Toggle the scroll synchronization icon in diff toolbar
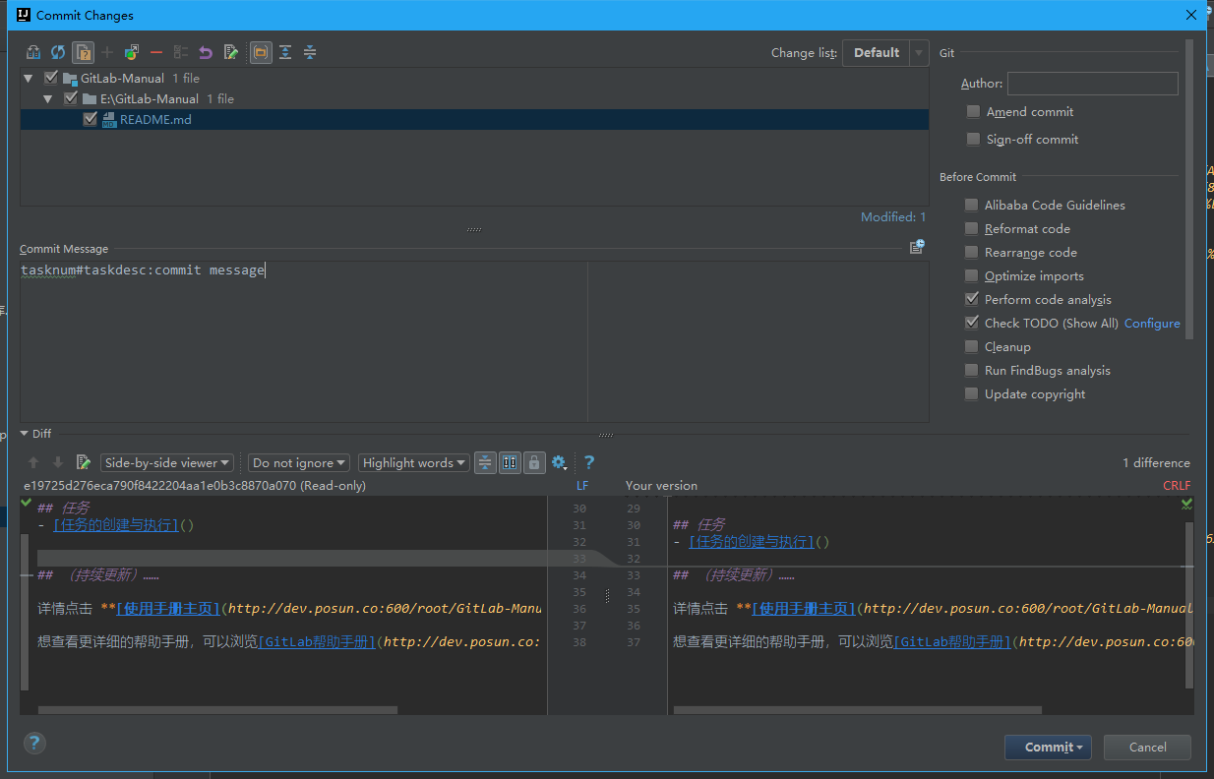Image resolution: width=1214 pixels, height=779 pixels. click(510, 462)
